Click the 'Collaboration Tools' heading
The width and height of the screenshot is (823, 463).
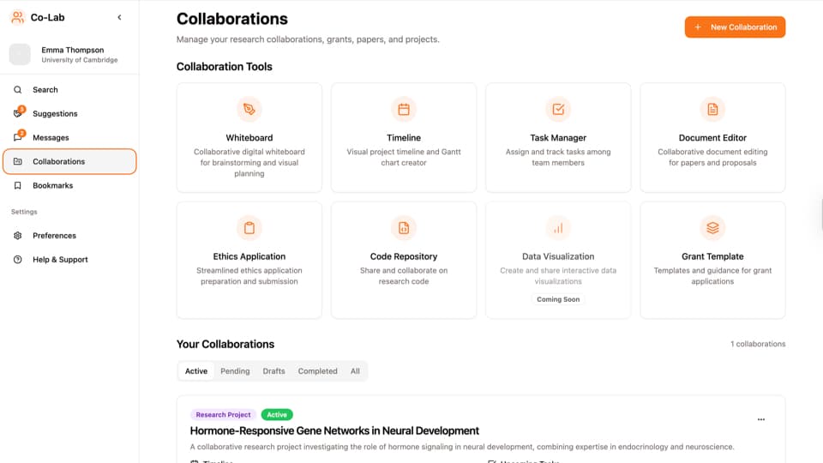pos(224,67)
